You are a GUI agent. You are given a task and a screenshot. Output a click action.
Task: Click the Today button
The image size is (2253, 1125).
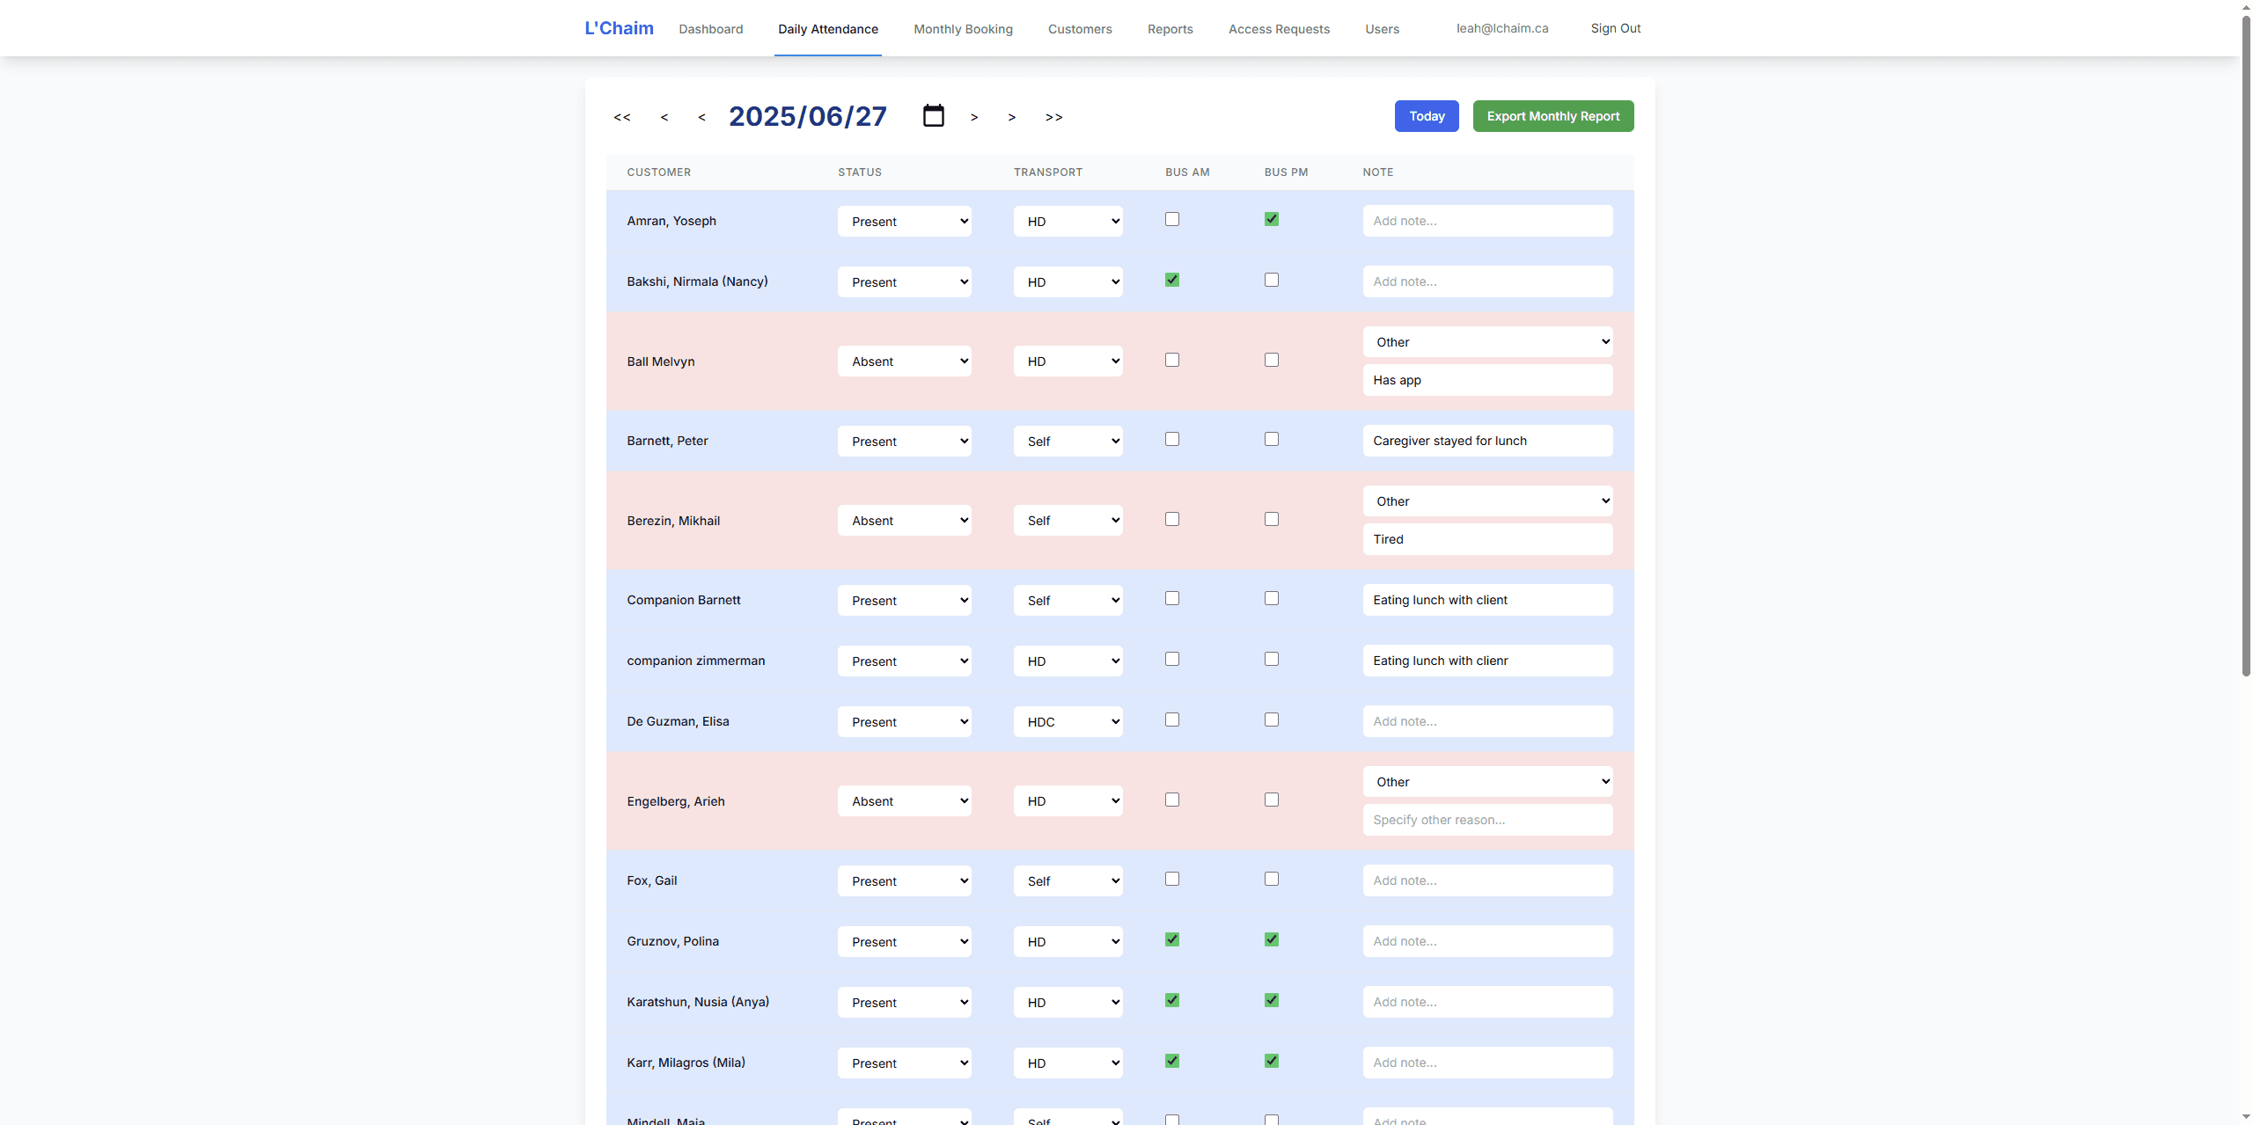click(x=1427, y=116)
